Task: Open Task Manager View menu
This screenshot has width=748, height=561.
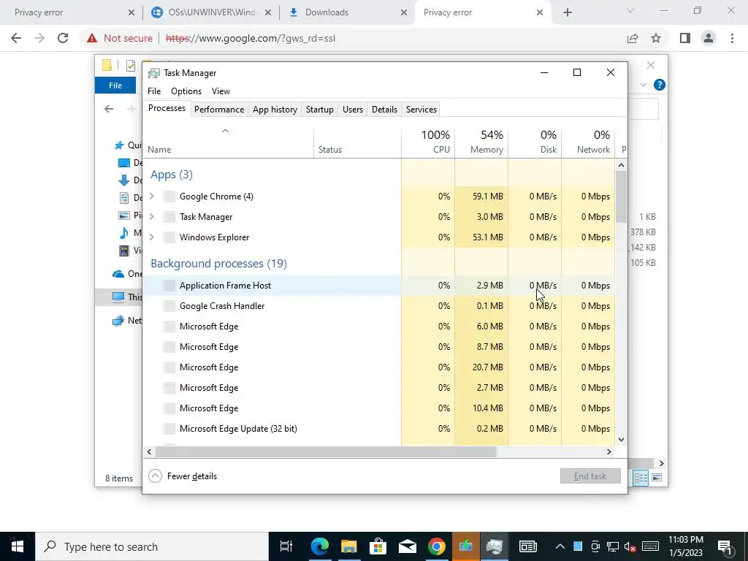Action: [x=221, y=91]
